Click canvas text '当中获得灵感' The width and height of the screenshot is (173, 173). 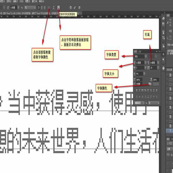[51, 102]
